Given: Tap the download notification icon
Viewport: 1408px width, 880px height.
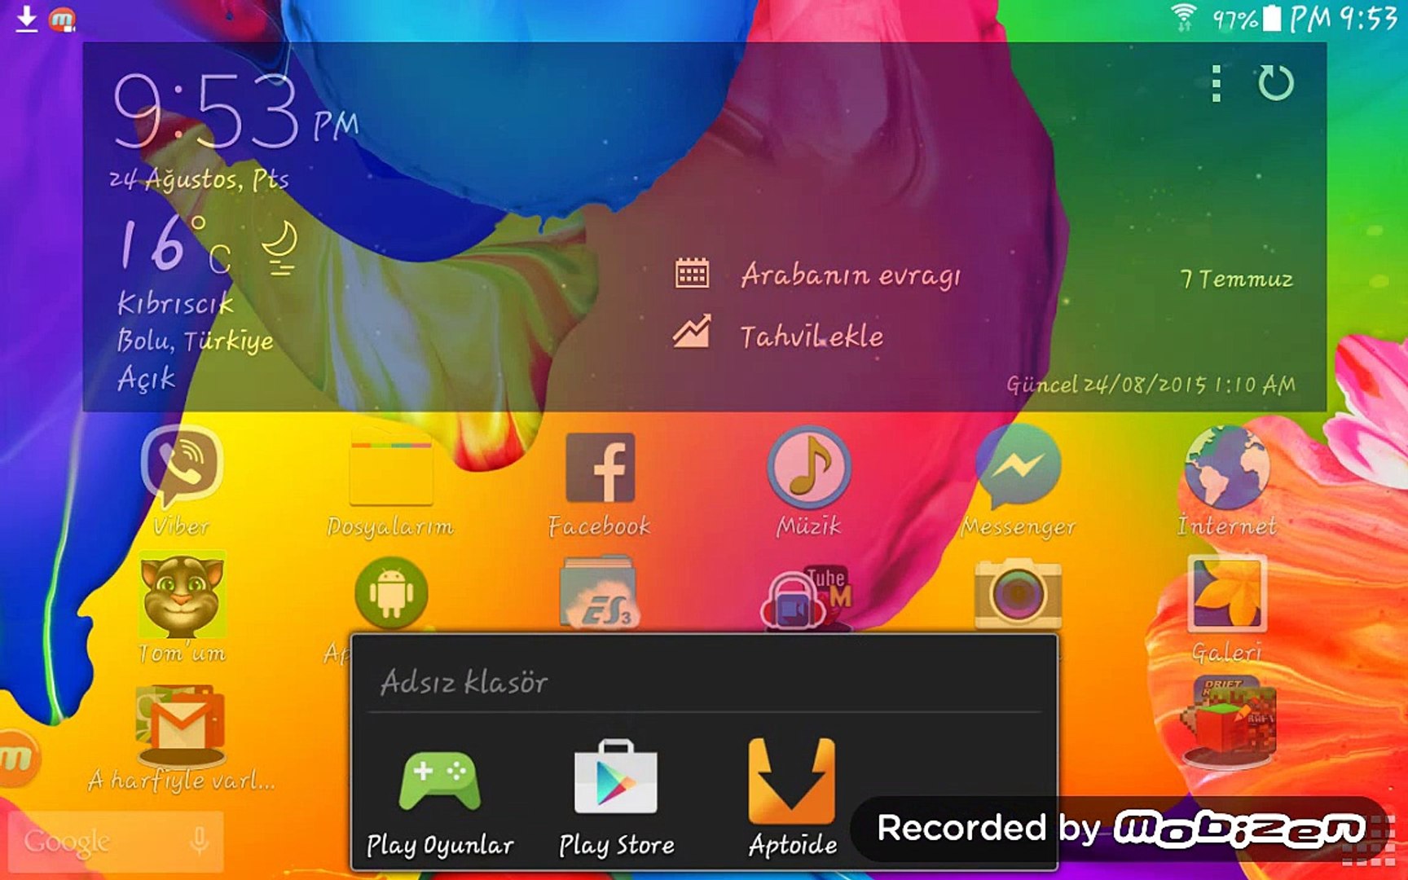Looking at the screenshot, I should click(x=26, y=18).
